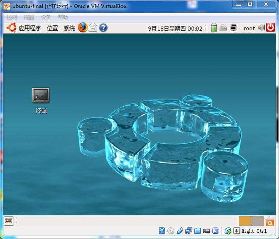Click the USB devices status icon
Screen dimensions: 279x239
pyautogui.click(x=180, y=231)
